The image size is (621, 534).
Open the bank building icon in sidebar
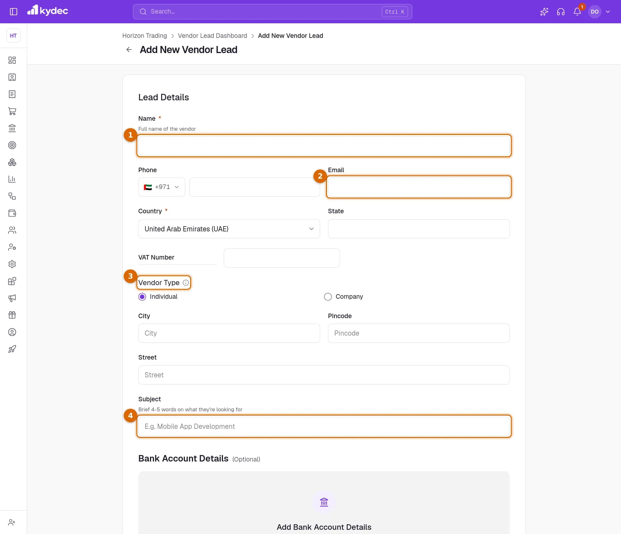point(12,128)
